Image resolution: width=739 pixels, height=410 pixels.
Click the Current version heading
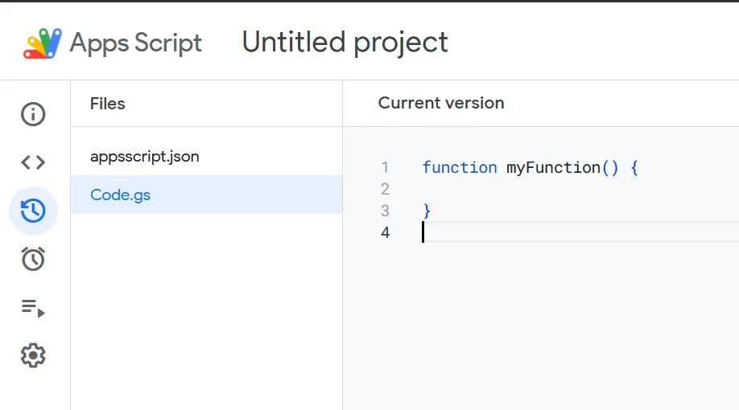tap(441, 103)
